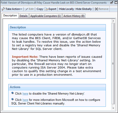Open Applicable Computers (1) tab
Image resolution: width=118 pixels, height=113 pixels.
46,16
